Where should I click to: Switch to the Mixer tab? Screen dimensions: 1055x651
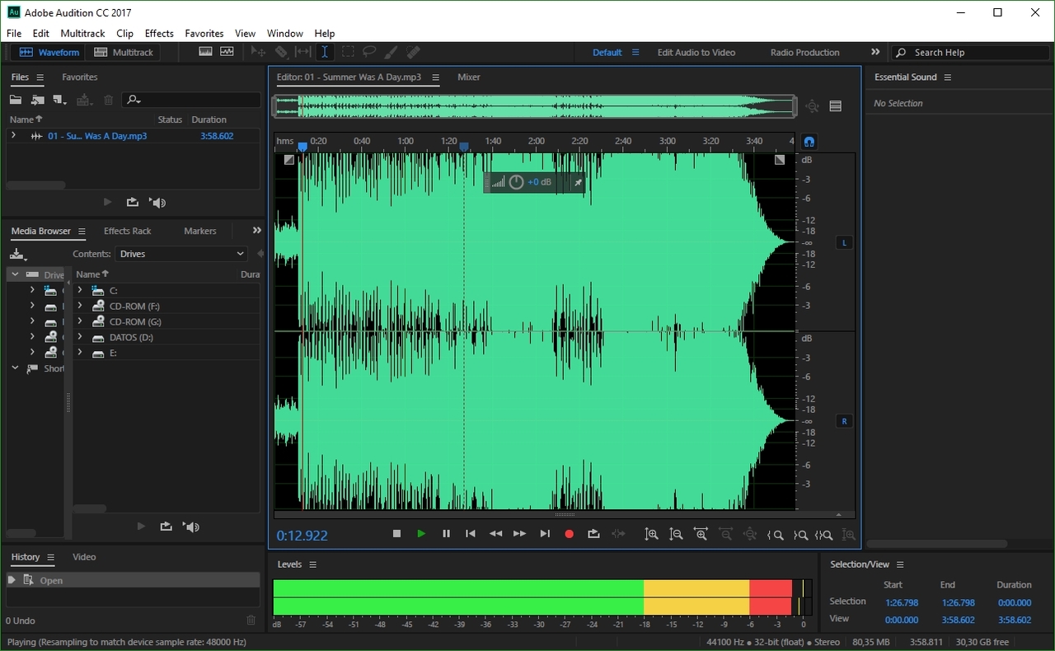coord(469,77)
